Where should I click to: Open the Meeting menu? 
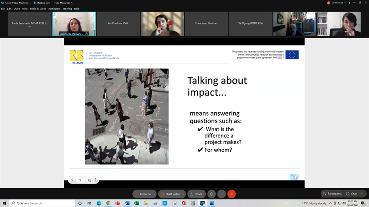tap(67, 9)
